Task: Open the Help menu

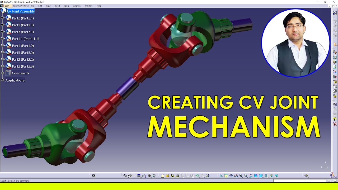Action: coord(99,6)
